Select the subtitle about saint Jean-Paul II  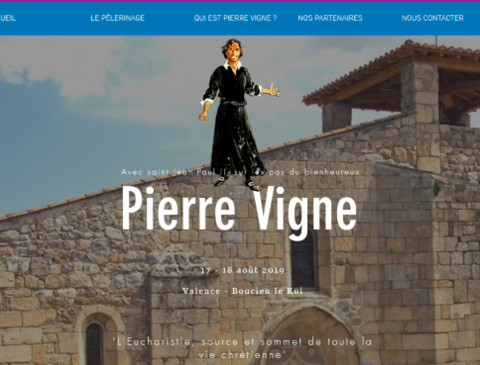[x=241, y=172]
